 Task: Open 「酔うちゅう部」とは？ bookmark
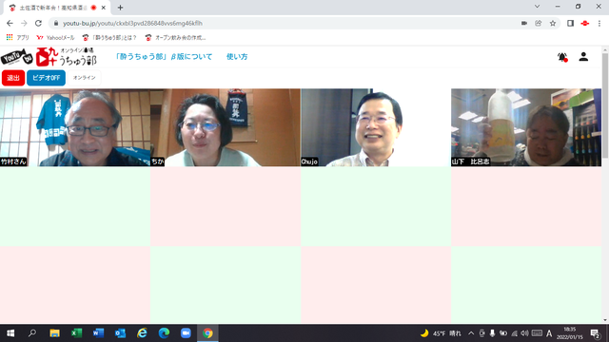click(110, 38)
